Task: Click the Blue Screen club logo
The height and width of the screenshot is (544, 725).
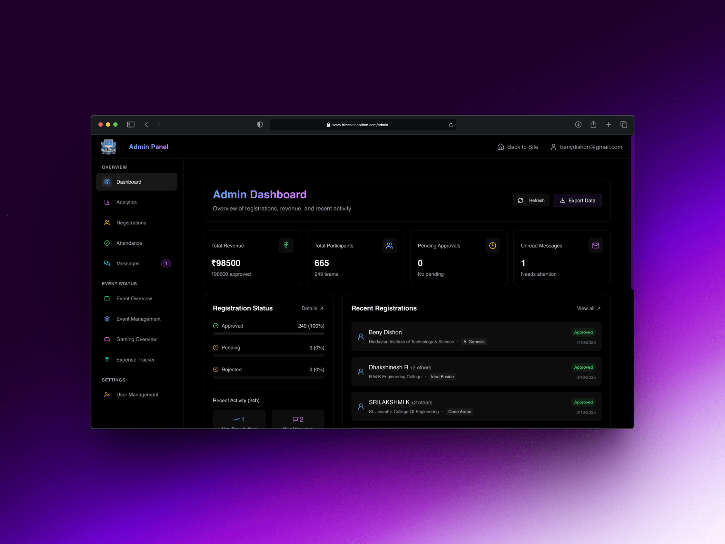Action: (x=109, y=147)
